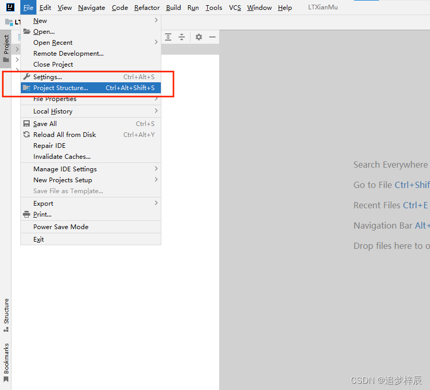Click the Open folder icon in File menu
This screenshot has width=430, height=390.
(x=27, y=31)
